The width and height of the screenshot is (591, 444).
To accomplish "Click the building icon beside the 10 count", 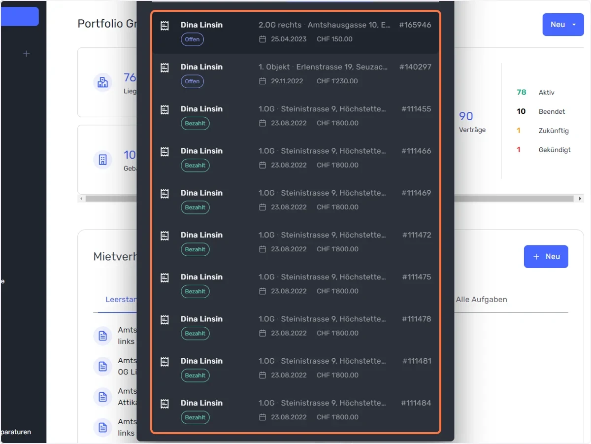I will pos(103,160).
